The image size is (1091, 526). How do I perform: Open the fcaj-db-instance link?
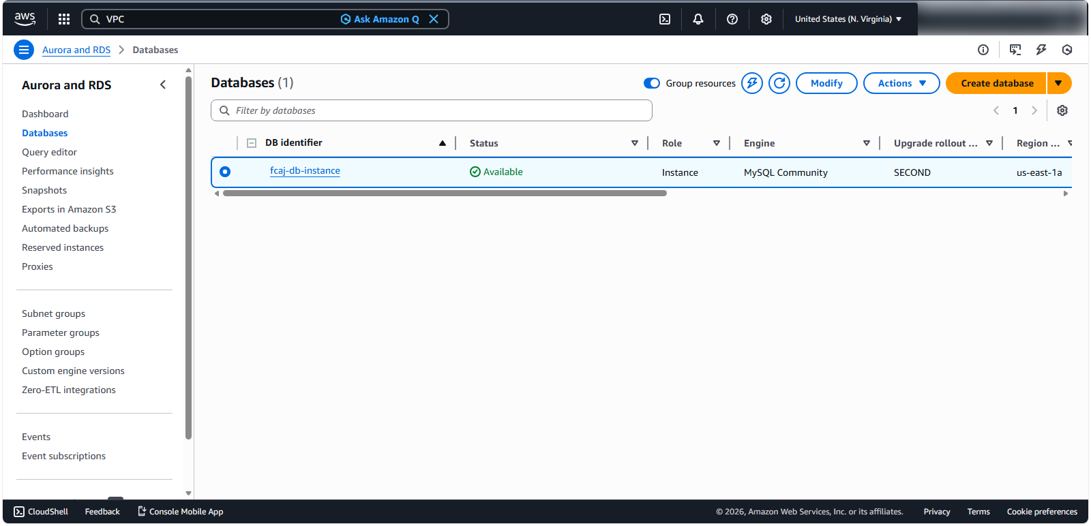(x=305, y=171)
